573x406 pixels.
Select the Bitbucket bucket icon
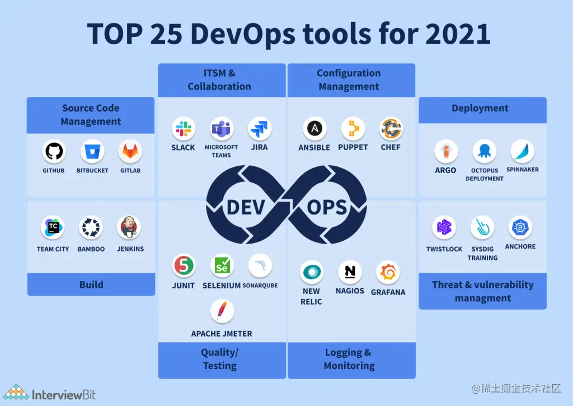92,151
